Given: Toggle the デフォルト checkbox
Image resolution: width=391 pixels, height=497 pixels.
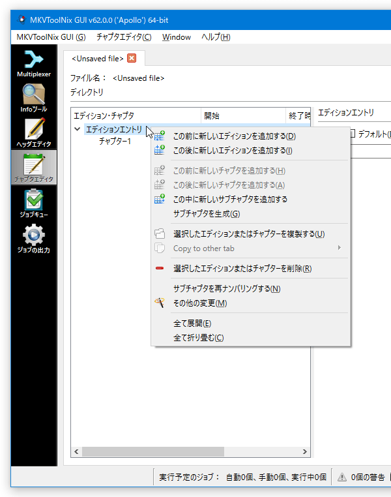Looking at the screenshot, I should tap(353, 134).
